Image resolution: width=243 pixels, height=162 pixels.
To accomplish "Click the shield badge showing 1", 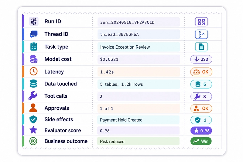I will tap(201, 120).
